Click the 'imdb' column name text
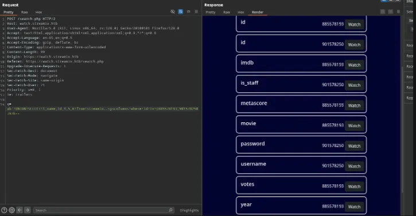The width and height of the screenshot is (416, 216). 247,63
